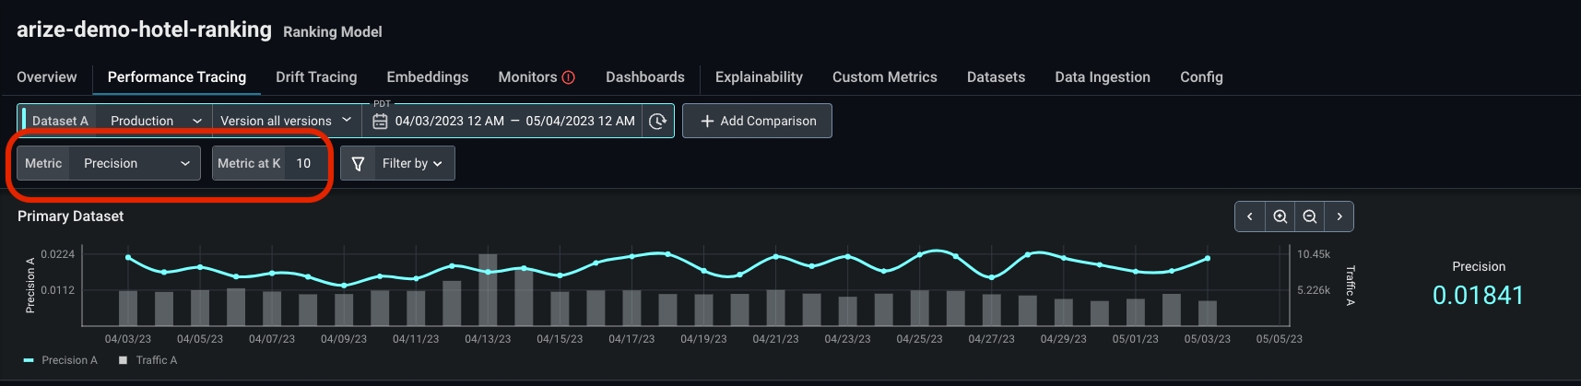Click the zoom in magnifier icon
This screenshot has height=386, width=1581.
1280,216
